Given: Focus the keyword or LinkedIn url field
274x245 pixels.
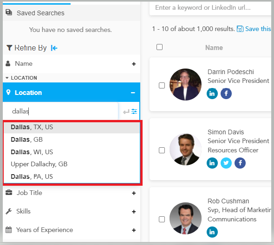Looking at the screenshot, I should [x=210, y=8].
